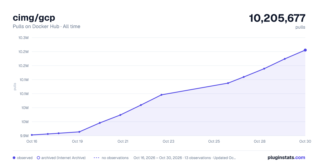Viewport: 318px width, 167px height.
Task: Click the final Oct 30 data point
Action: pyautogui.click(x=305, y=50)
